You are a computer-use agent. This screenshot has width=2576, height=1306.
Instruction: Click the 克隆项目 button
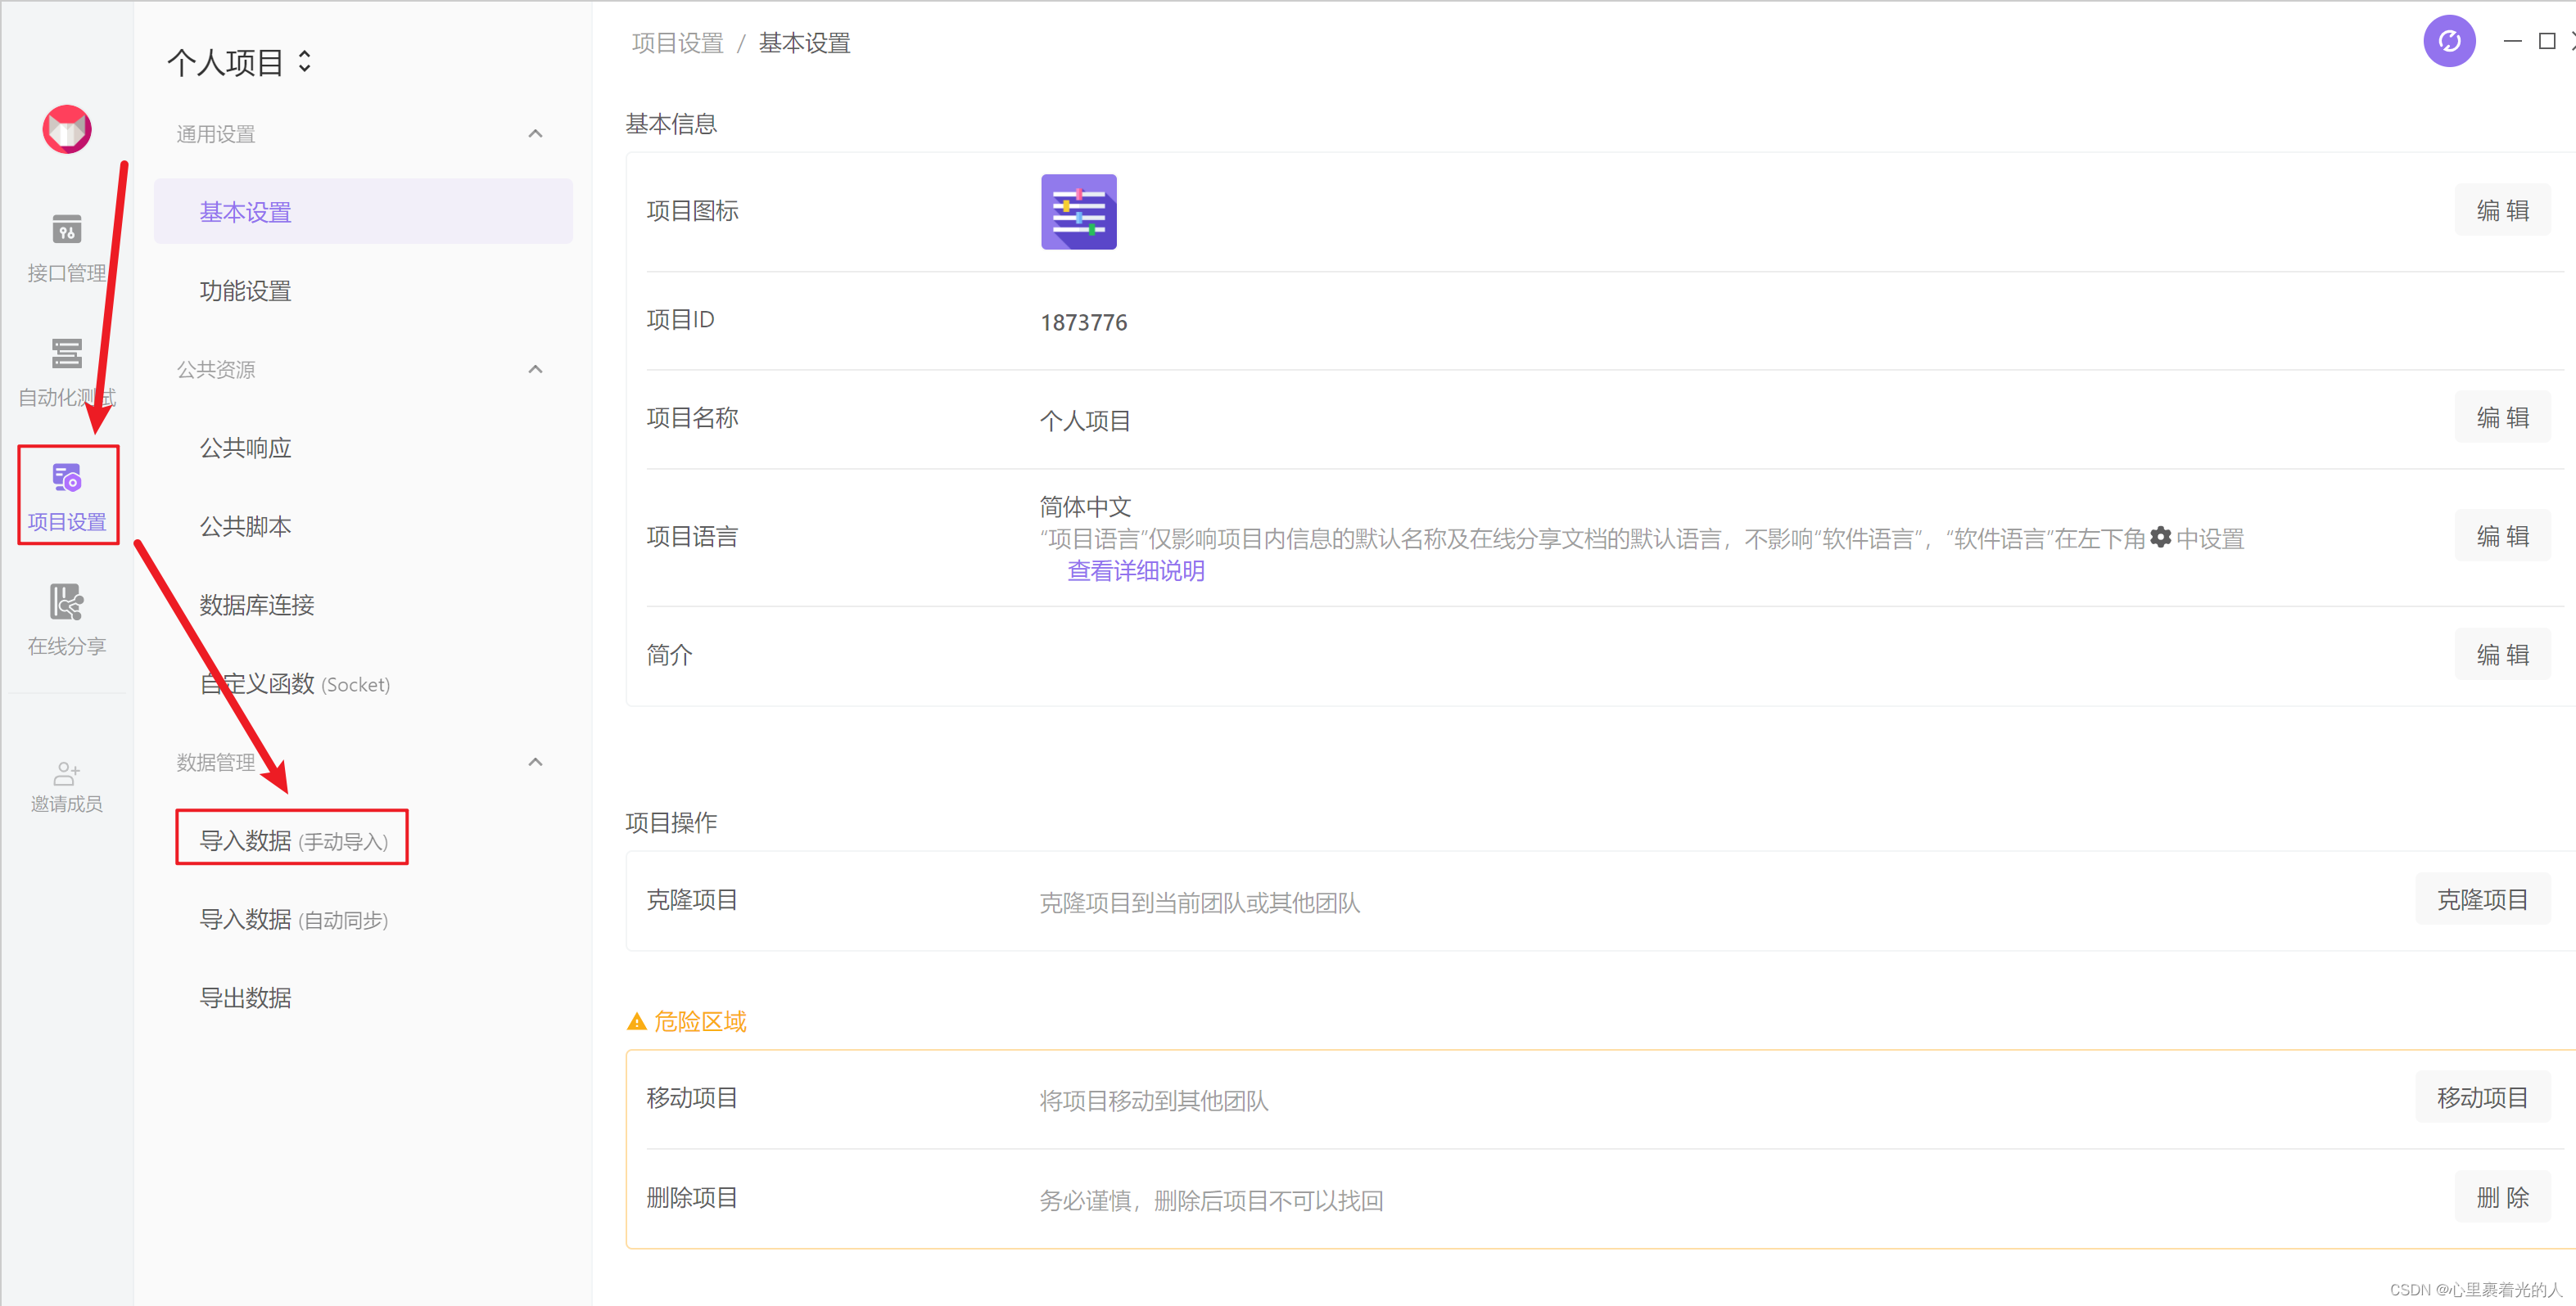click(x=2482, y=899)
